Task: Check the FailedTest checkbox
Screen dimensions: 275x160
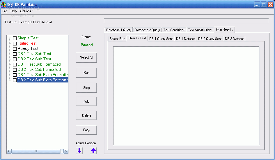Action: (x=15, y=43)
